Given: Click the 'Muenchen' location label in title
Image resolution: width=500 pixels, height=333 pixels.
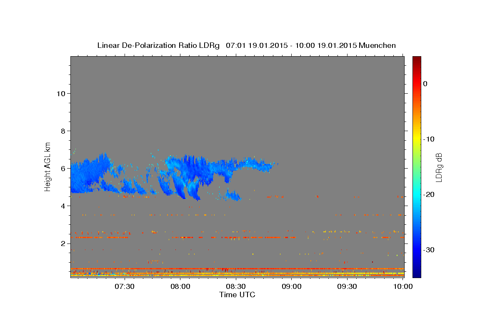Looking at the screenshot, I should click(x=377, y=45).
